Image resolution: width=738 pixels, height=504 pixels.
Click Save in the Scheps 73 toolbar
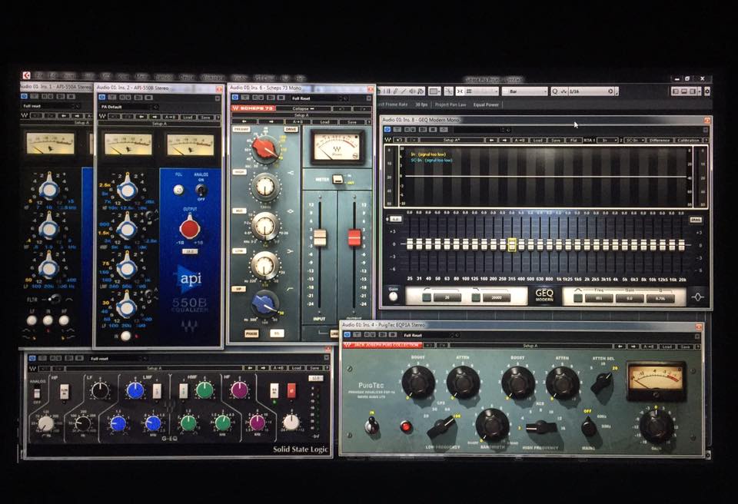[352, 122]
